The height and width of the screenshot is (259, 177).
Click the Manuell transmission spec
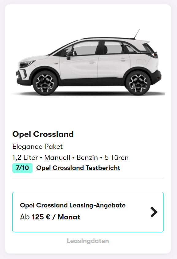tap(57, 157)
